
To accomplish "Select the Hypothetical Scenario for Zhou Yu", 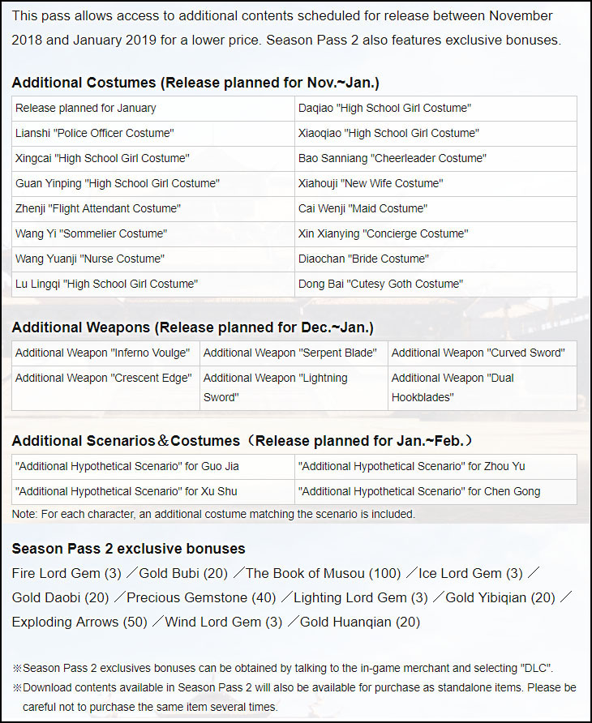I will point(412,466).
